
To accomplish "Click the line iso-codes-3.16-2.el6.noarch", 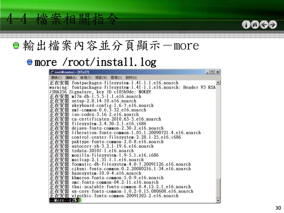I will pyautogui.click(x=94, y=115).
